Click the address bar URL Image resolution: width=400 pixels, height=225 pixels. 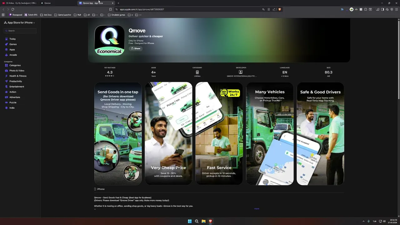coord(142,9)
